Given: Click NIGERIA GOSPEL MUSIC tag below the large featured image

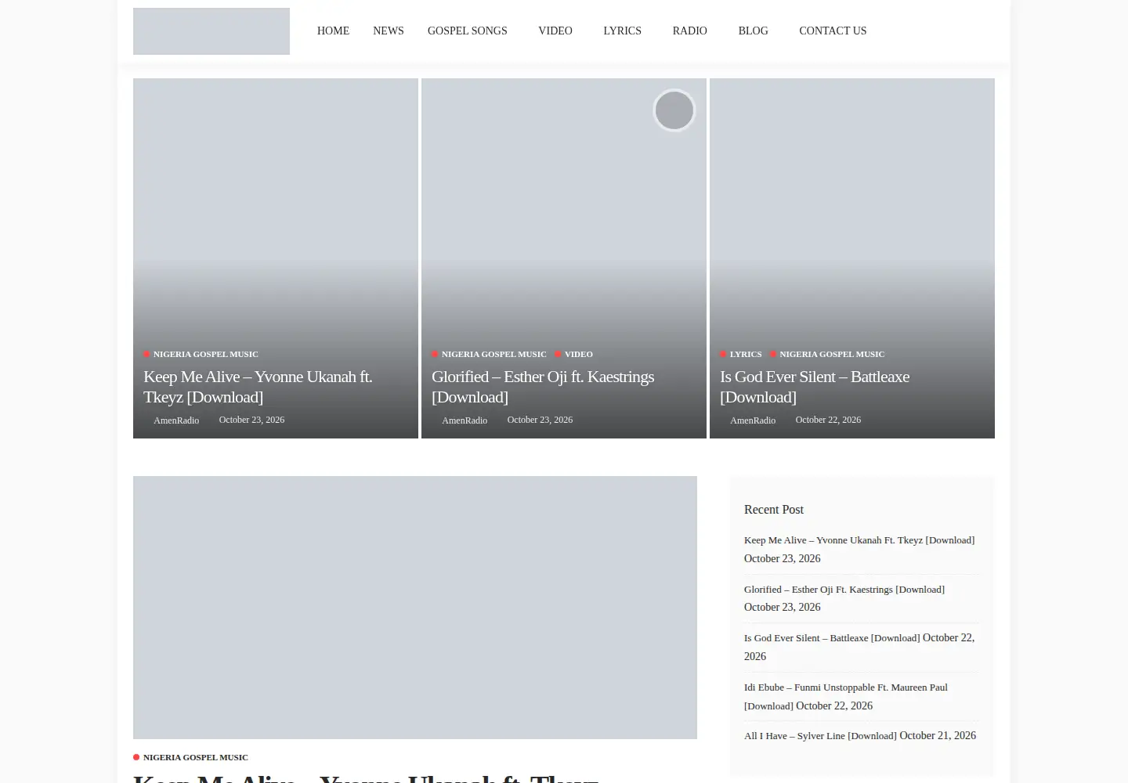Looking at the screenshot, I should [x=195, y=757].
